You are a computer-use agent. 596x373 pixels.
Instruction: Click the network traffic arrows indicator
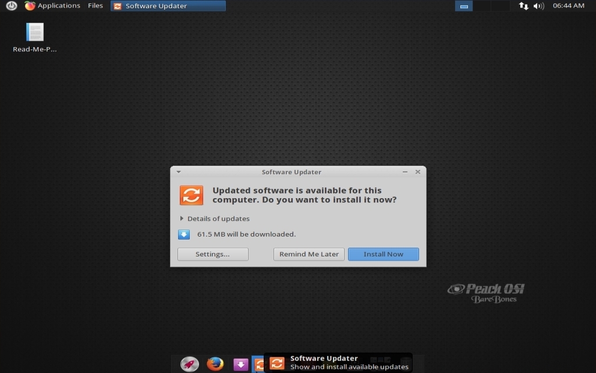tap(523, 6)
